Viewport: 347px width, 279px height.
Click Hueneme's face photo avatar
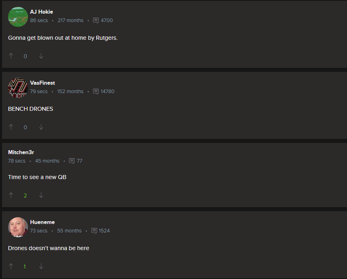(x=18, y=227)
